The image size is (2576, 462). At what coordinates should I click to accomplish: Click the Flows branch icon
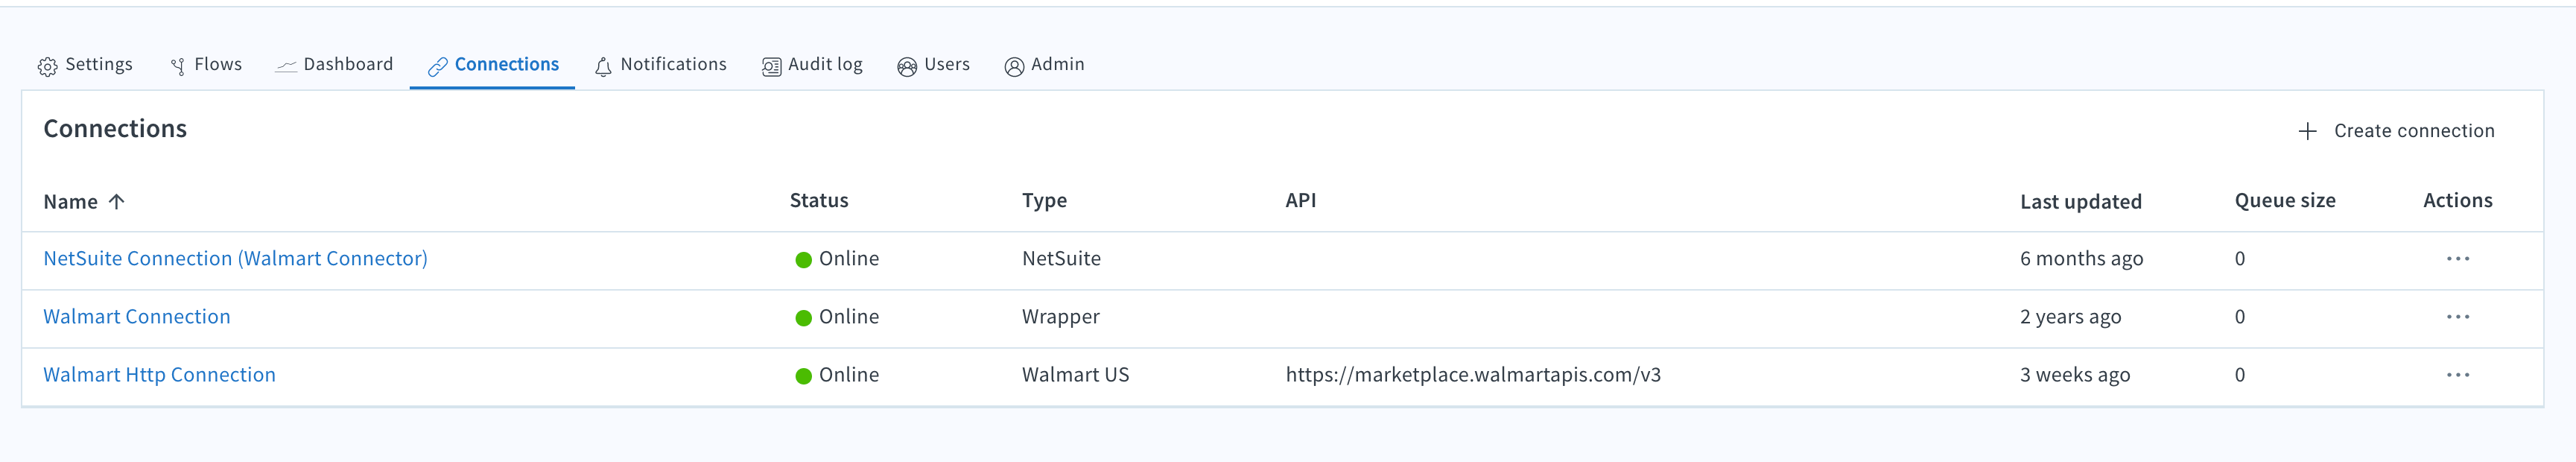pyautogui.click(x=178, y=66)
